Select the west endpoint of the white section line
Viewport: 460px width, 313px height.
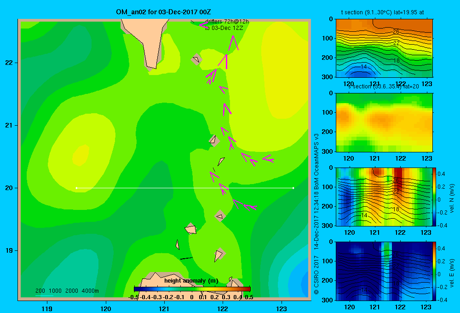[76, 188]
